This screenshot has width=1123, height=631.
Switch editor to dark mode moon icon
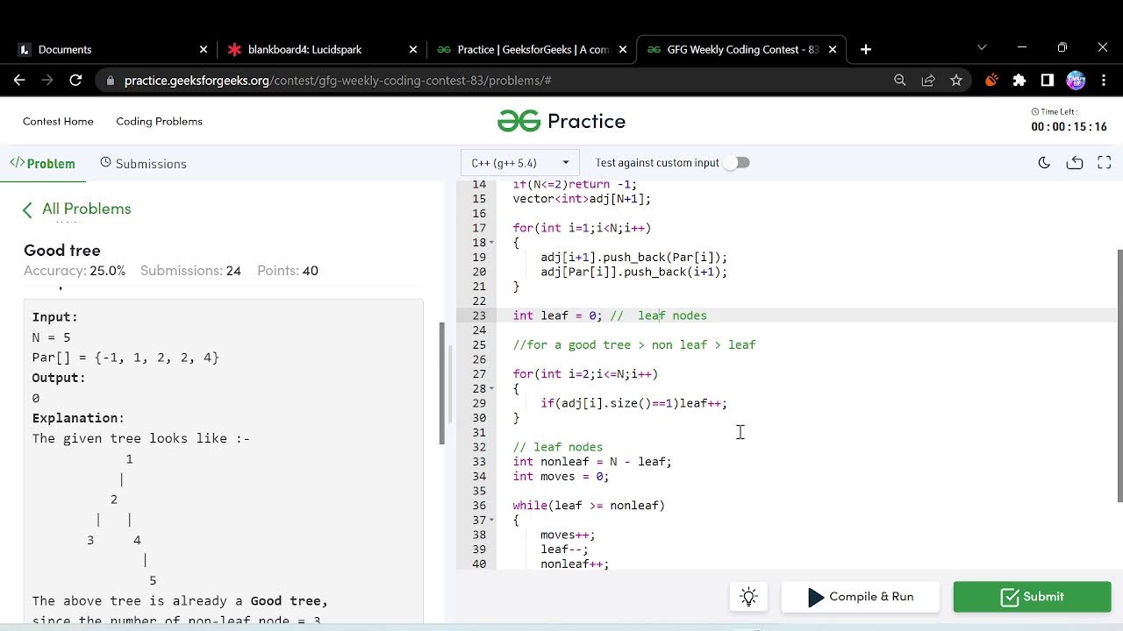1044,162
